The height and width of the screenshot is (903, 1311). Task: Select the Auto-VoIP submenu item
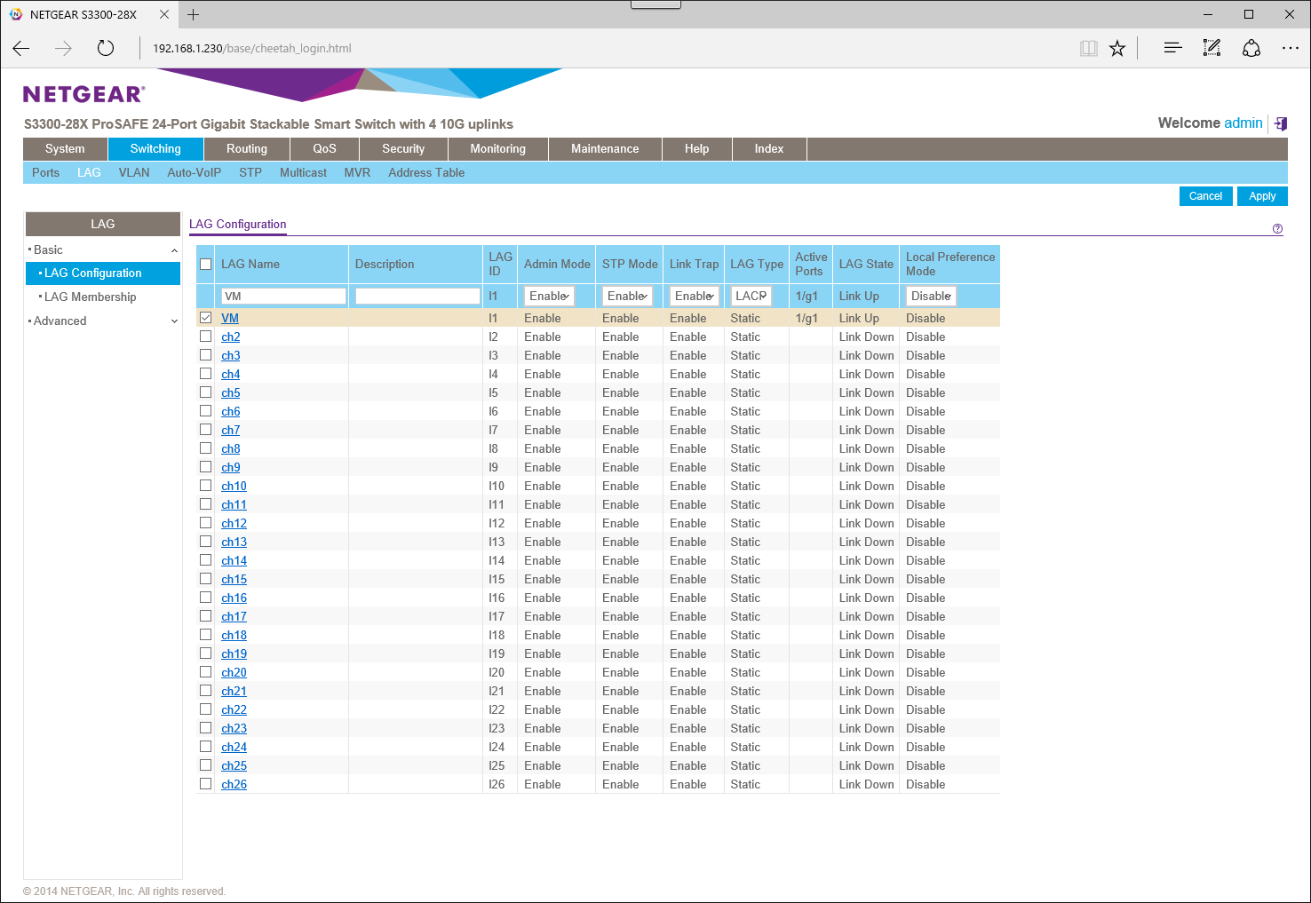194,173
